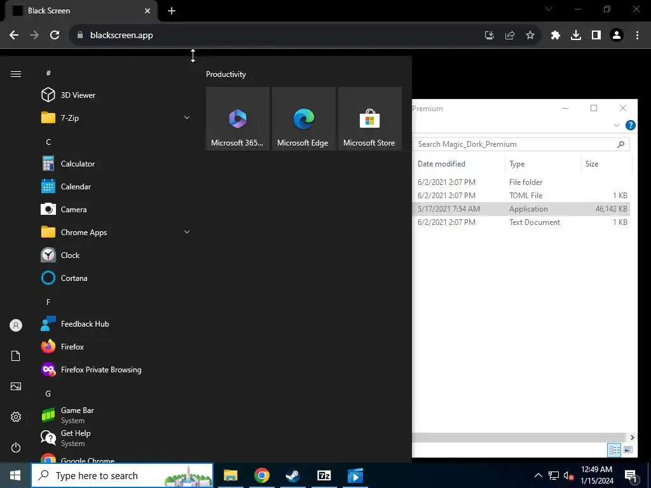The image size is (651, 488).
Task: Click the F letter group header
Action: point(48,302)
